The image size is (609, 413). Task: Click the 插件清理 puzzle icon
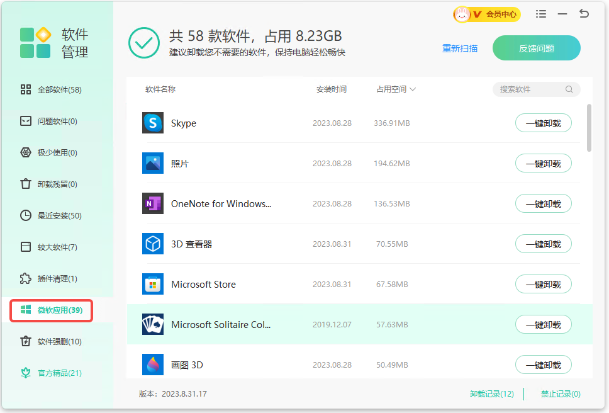26,278
